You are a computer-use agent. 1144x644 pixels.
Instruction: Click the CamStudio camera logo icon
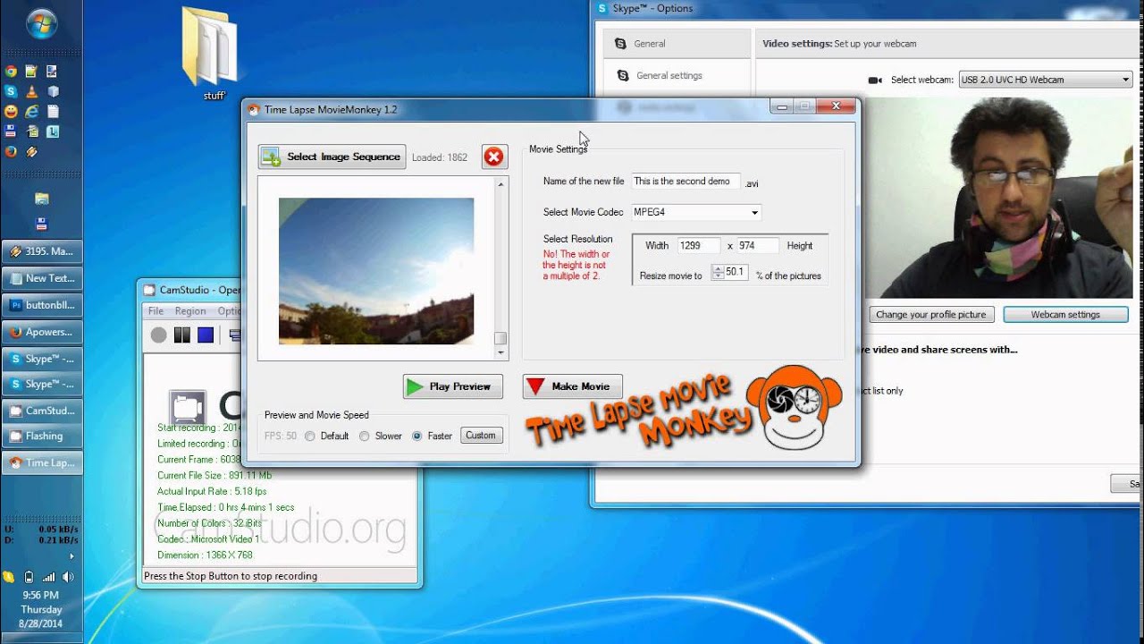coord(188,407)
